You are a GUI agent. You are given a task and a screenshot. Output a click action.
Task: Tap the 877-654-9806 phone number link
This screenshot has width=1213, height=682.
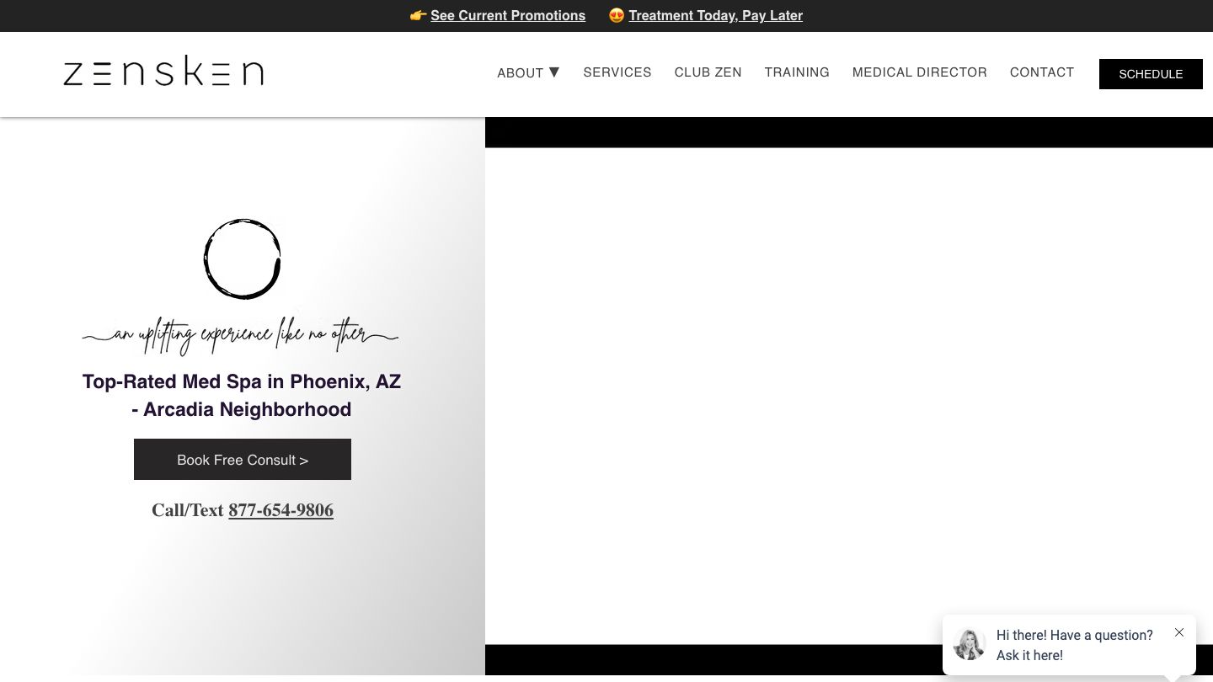pos(281,510)
